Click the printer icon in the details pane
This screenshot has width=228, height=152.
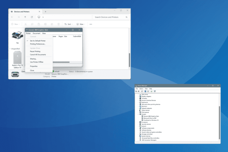(15, 74)
